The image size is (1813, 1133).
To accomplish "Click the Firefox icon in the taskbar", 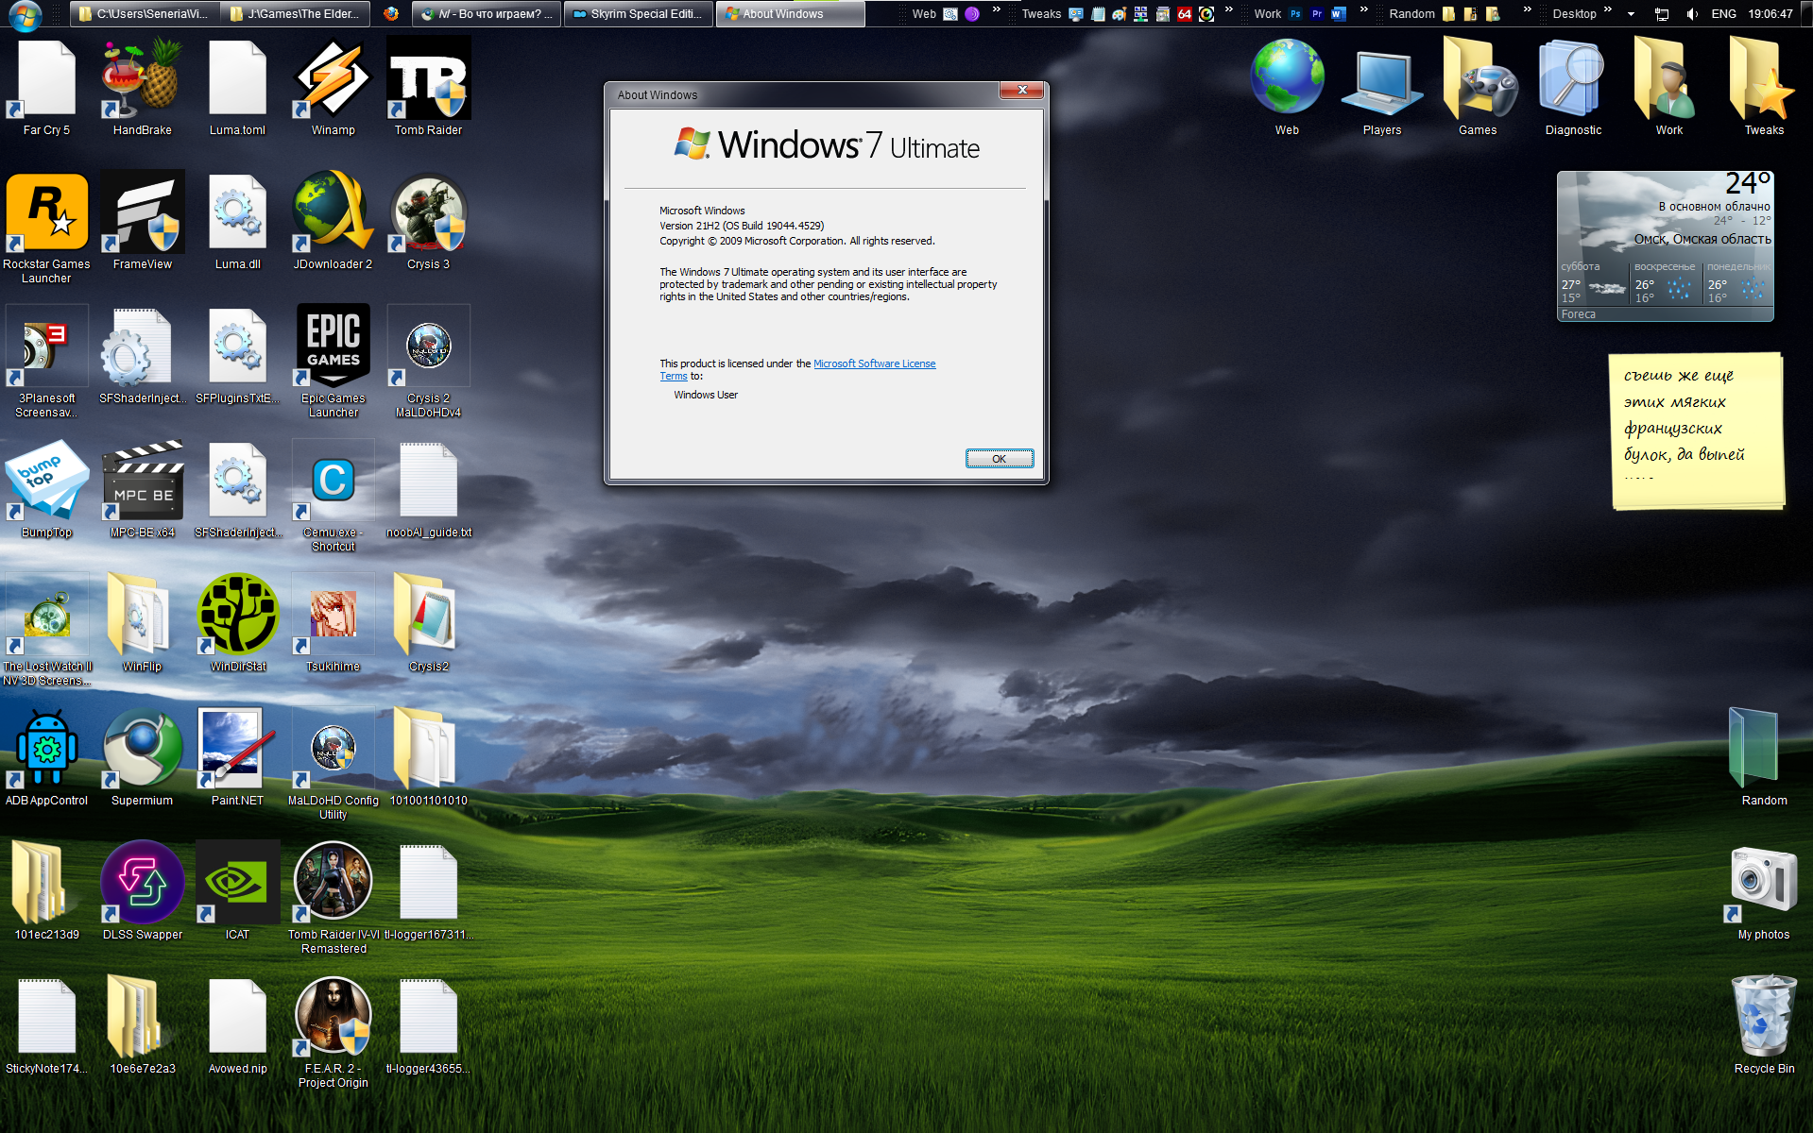I will [x=391, y=14].
